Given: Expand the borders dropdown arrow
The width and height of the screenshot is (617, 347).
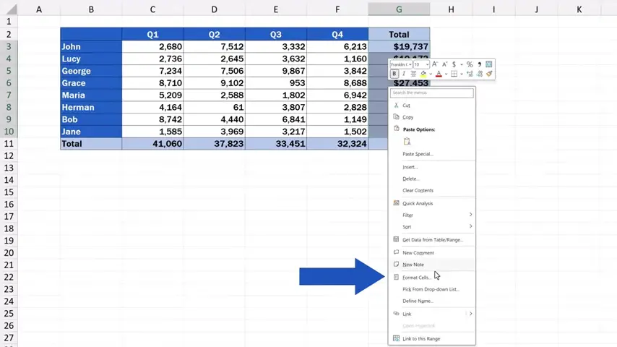Looking at the screenshot, I should (x=462, y=74).
